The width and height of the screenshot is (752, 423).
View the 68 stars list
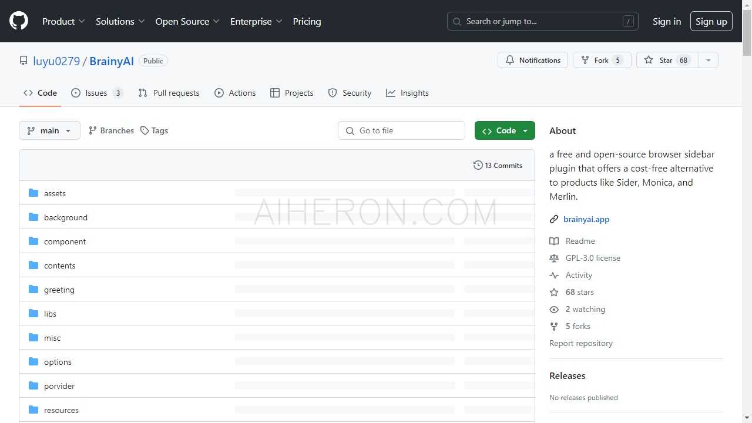pos(572,292)
